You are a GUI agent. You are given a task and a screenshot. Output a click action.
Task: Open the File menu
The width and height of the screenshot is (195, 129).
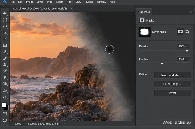(12, 2)
